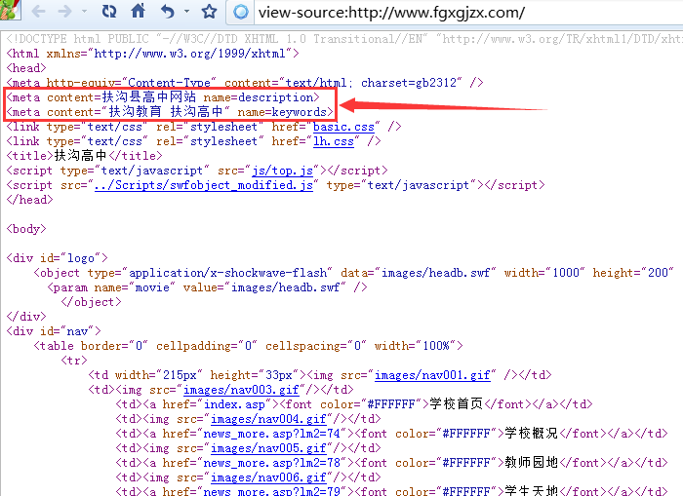Image resolution: width=683 pixels, height=496 pixels.
Task: Go to the home page icon
Action: [139, 11]
